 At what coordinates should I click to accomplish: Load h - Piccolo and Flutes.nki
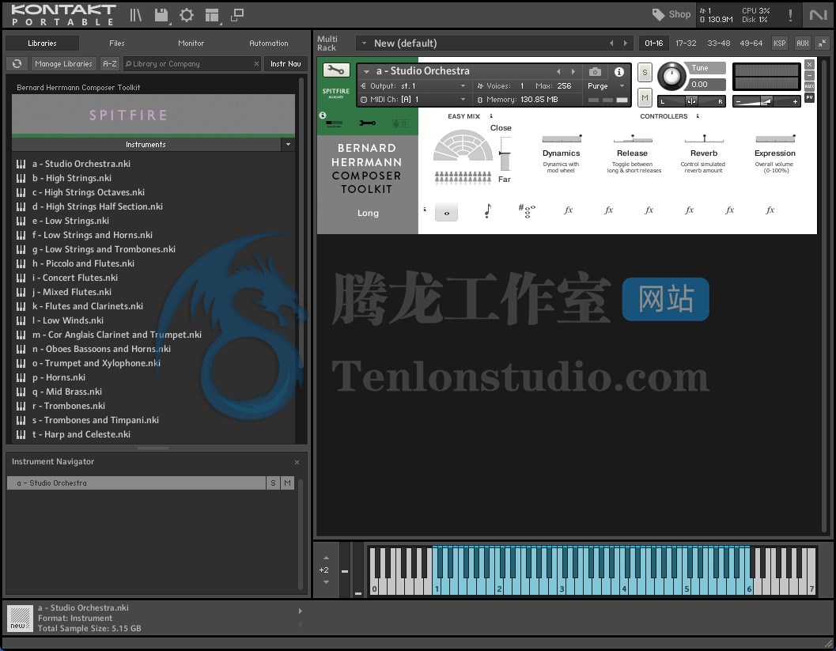point(83,263)
